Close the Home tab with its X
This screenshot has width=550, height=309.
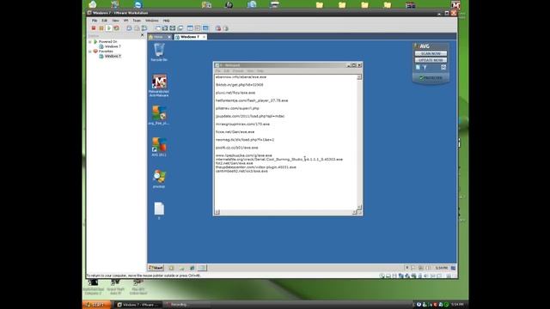169,37
